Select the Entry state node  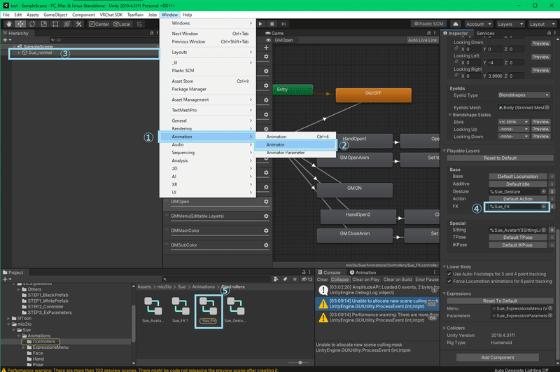click(x=293, y=90)
